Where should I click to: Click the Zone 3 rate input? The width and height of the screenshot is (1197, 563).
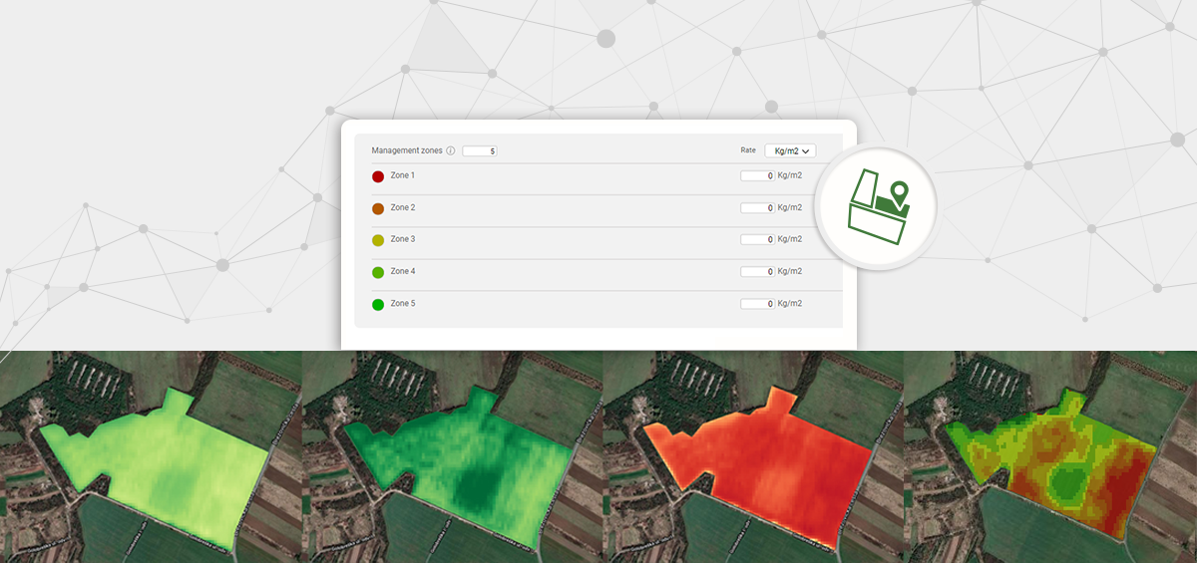point(757,239)
